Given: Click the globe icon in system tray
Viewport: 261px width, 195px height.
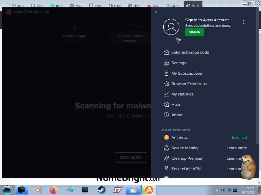Looking at the screenshot, I should click(223, 190).
